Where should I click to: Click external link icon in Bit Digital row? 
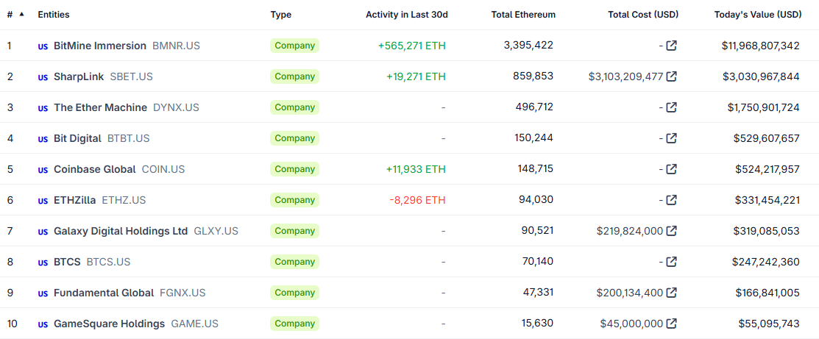[x=671, y=138]
